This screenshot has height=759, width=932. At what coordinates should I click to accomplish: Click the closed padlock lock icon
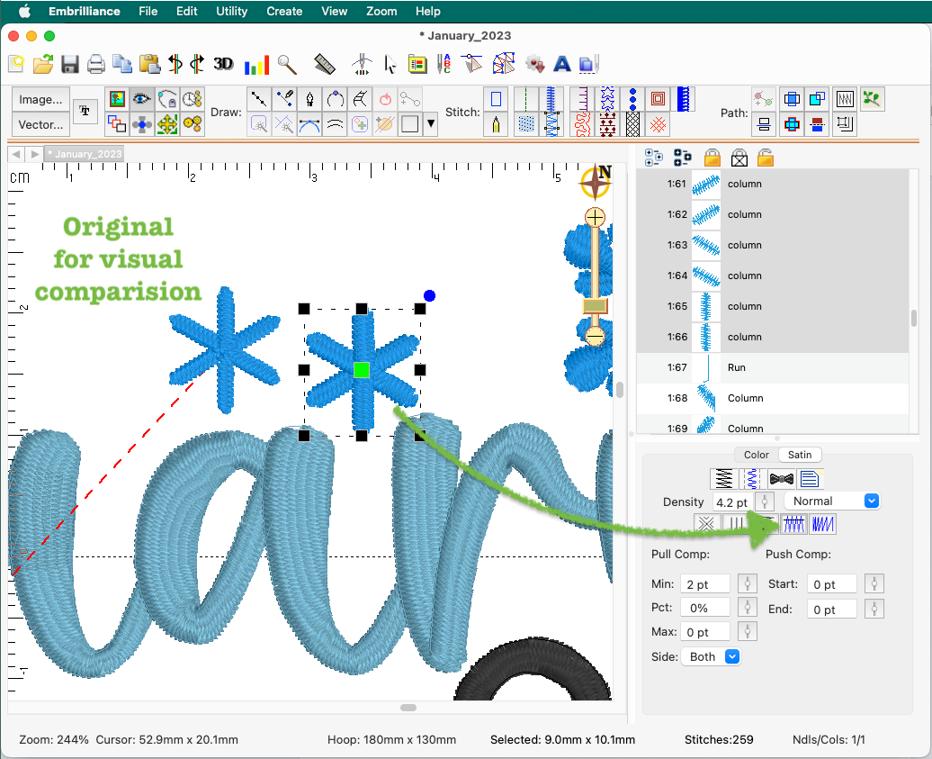712,158
